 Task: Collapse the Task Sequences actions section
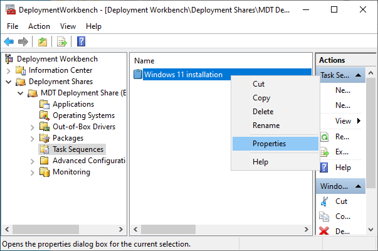358,75
